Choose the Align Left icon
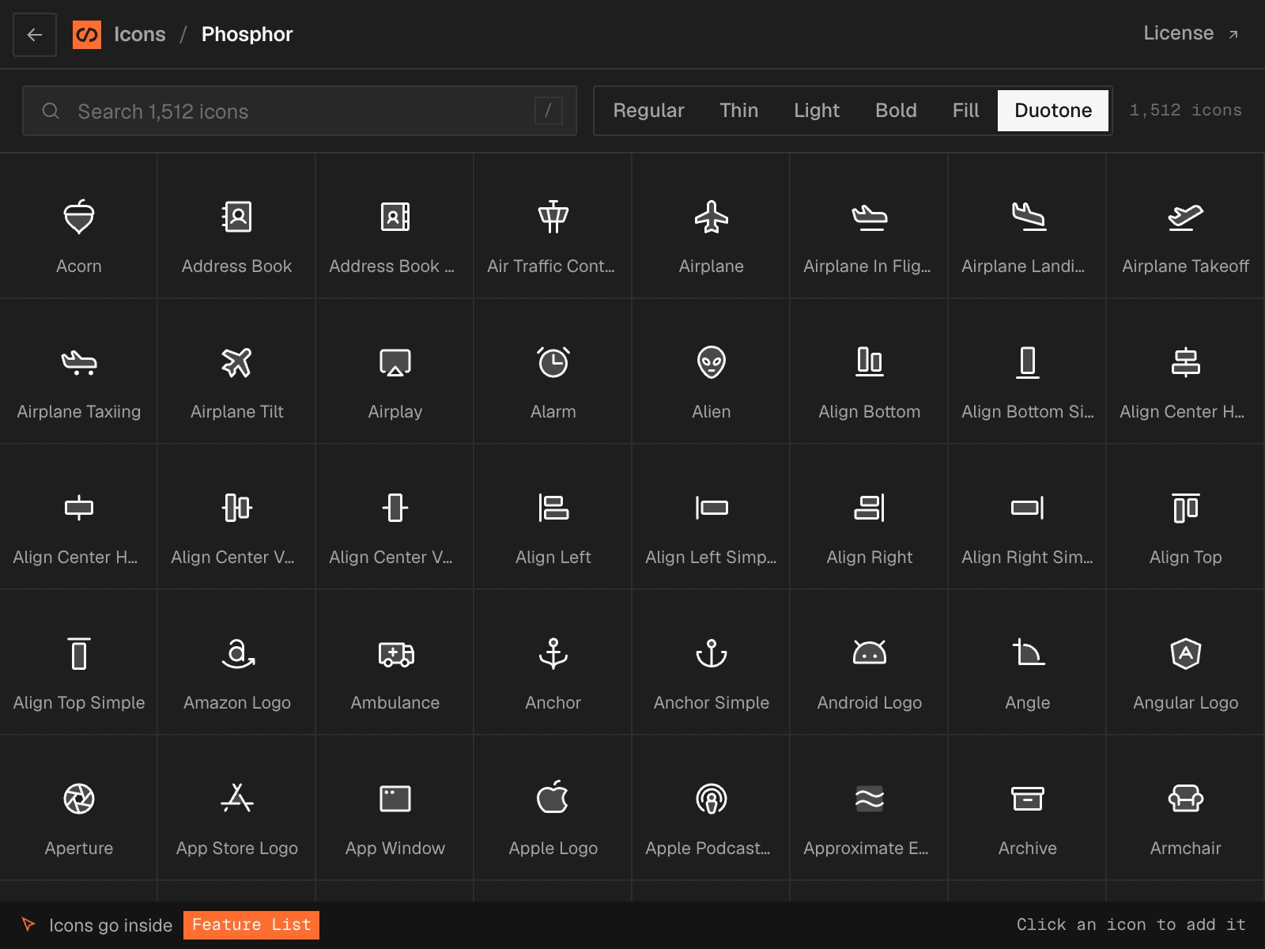 (553, 517)
